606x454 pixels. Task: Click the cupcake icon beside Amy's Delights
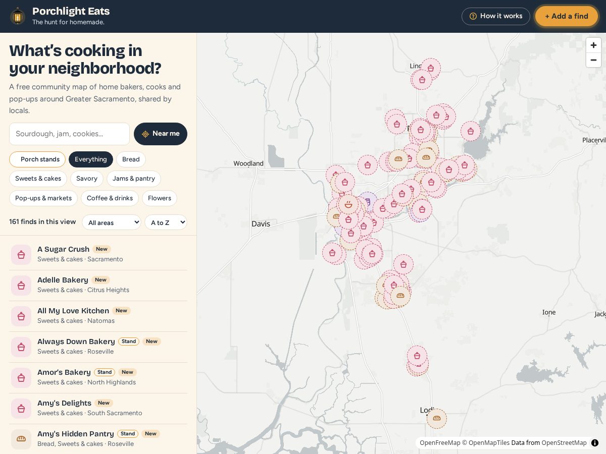coord(21,409)
